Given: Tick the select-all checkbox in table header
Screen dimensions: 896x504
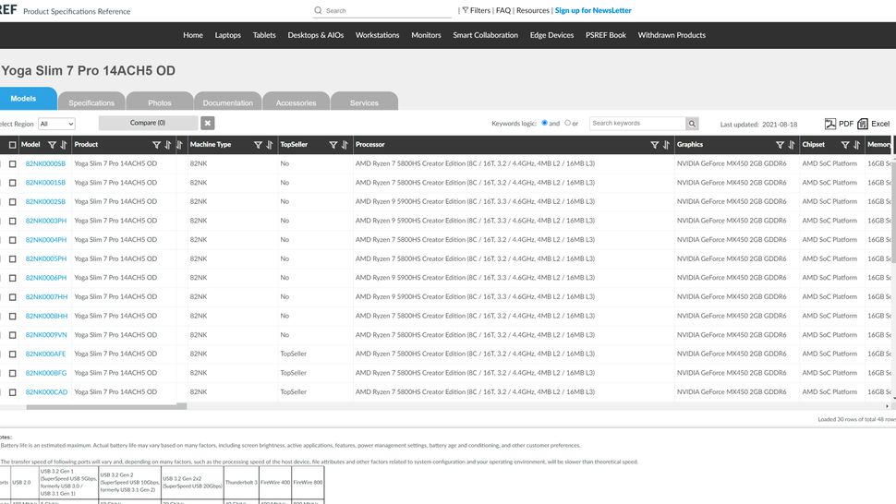Looking at the screenshot, I should tap(13, 145).
